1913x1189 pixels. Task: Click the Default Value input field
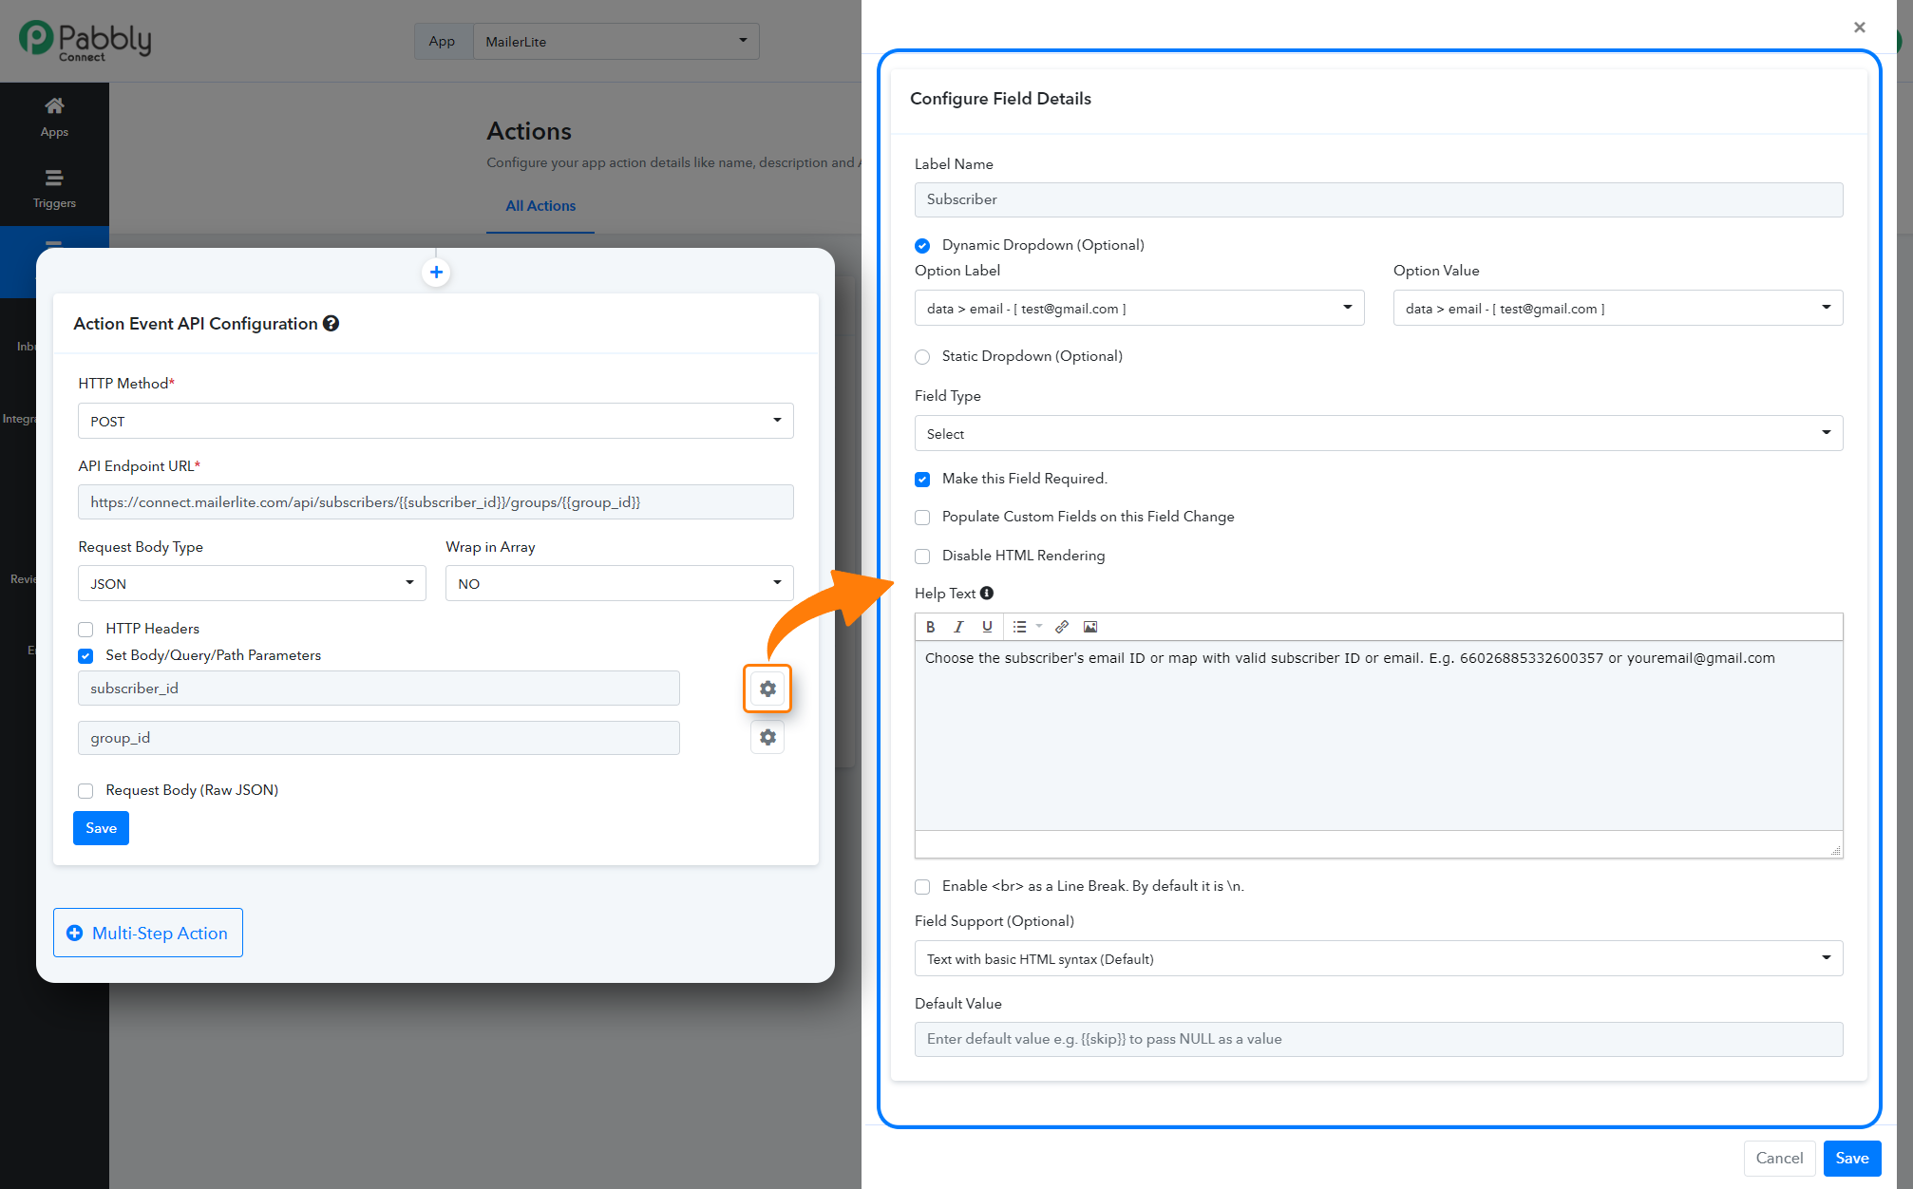[x=1378, y=1039]
